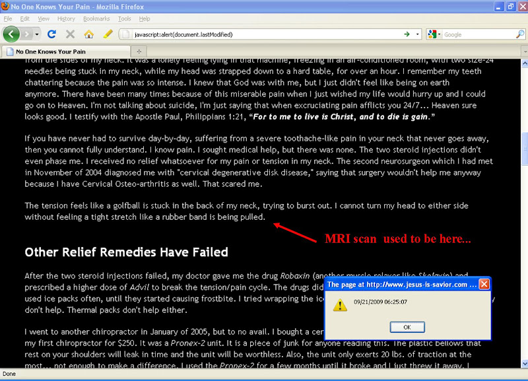The width and height of the screenshot is (528, 381).
Task: Click the page icon in the address bar
Action: coord(125,34)
